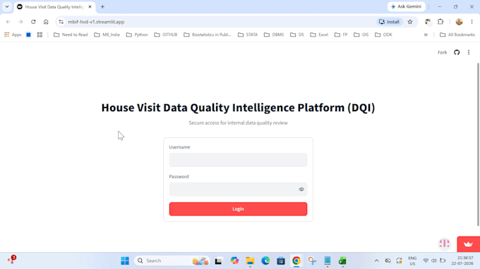This screenshot has width=480, height=269.
Task: Click the red Streamlit crown badge
Action: tap(469, 244)
